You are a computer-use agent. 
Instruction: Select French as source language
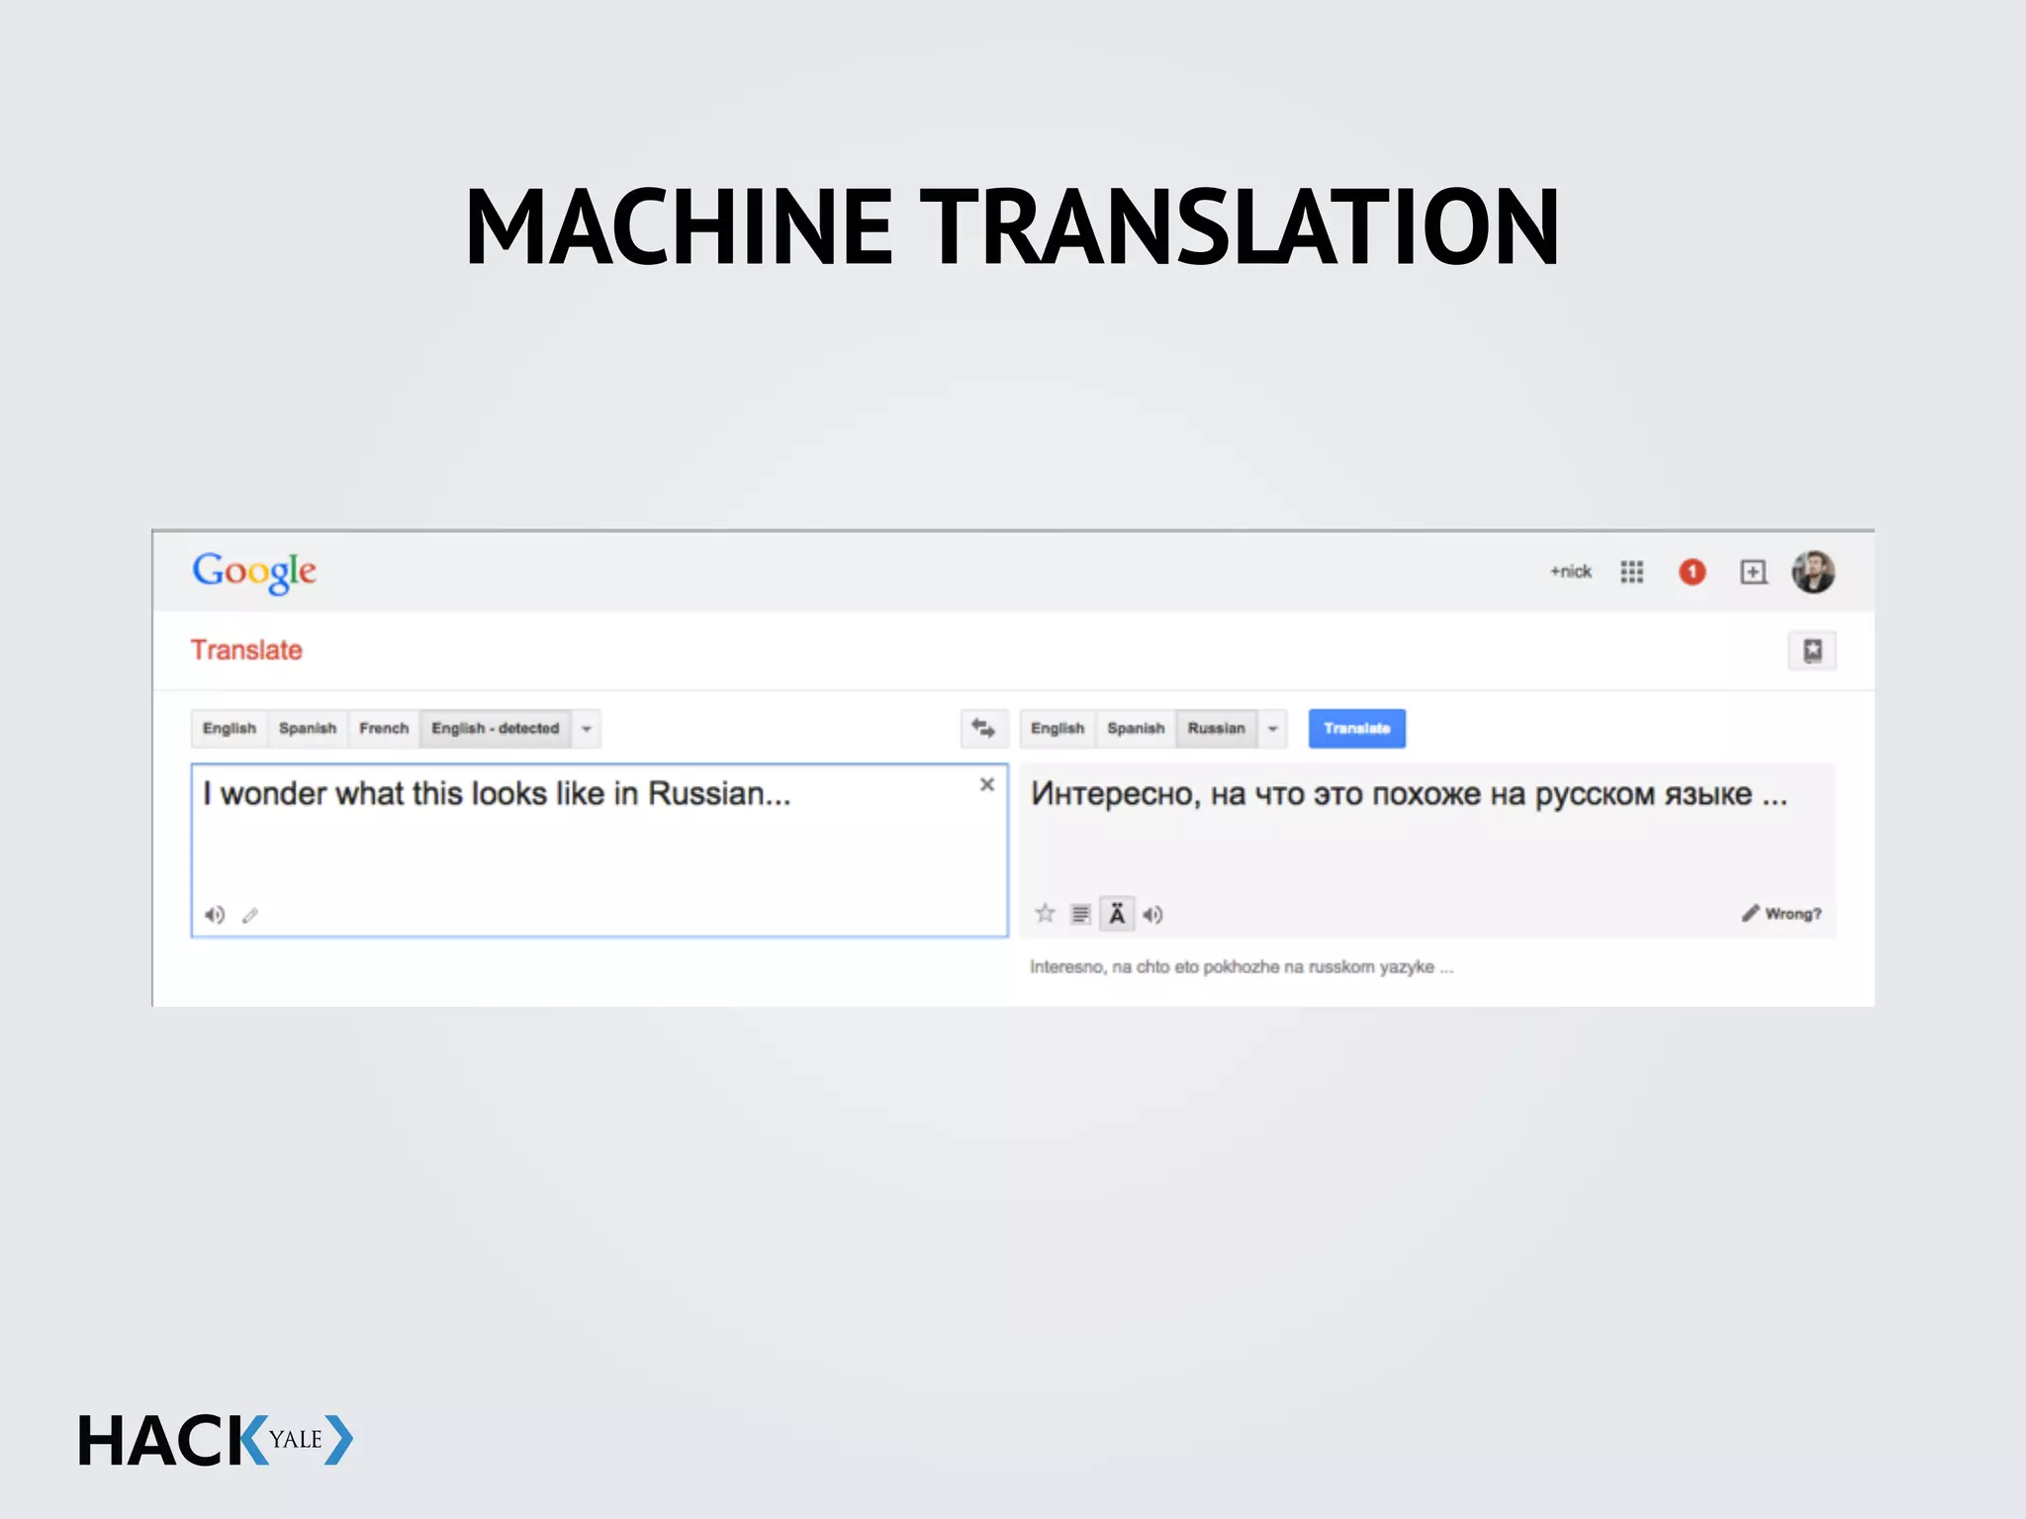(x=384, y=729)
